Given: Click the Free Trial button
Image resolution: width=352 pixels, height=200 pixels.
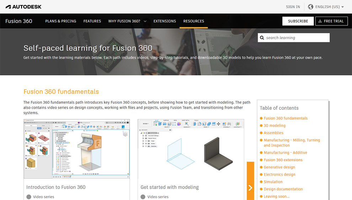Looking at the screenshot, I should [331, 21].
